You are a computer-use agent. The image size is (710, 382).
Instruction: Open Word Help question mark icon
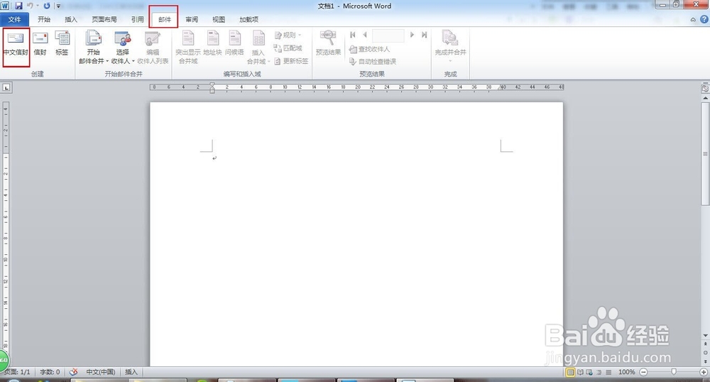(704, 19)
